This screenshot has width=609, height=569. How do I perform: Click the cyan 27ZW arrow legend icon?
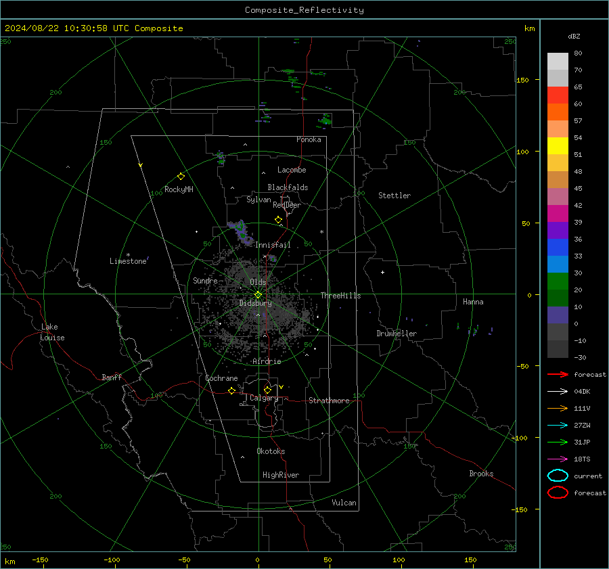(558, 426)
